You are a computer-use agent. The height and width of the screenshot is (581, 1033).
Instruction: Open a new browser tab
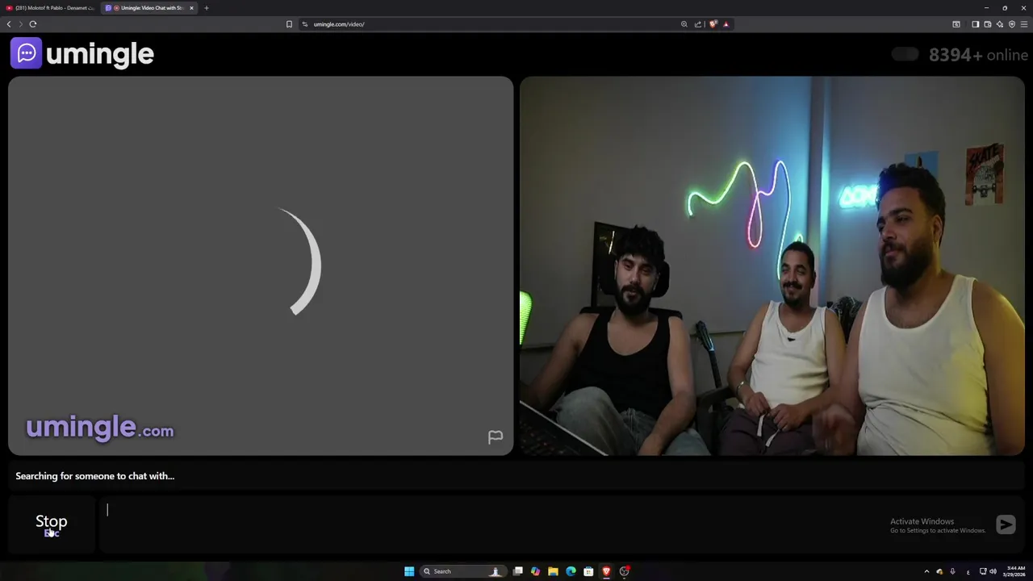pos(206,8)
